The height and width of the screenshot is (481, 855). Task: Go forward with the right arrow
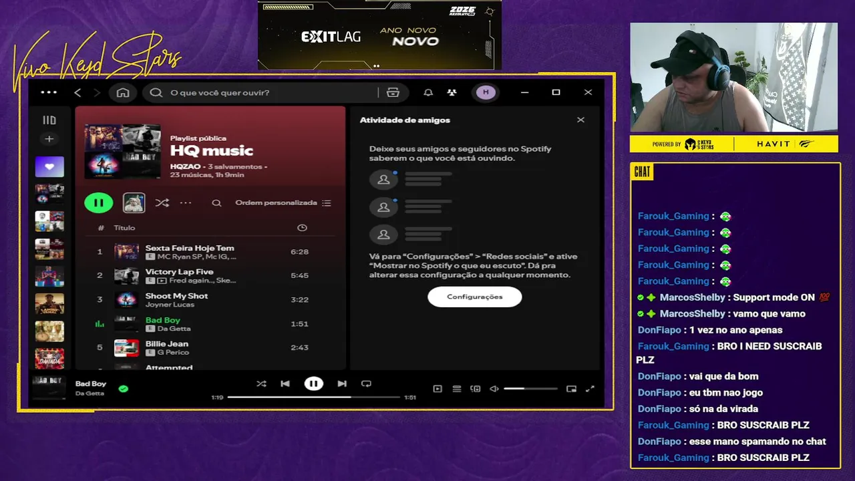point(97,93)
